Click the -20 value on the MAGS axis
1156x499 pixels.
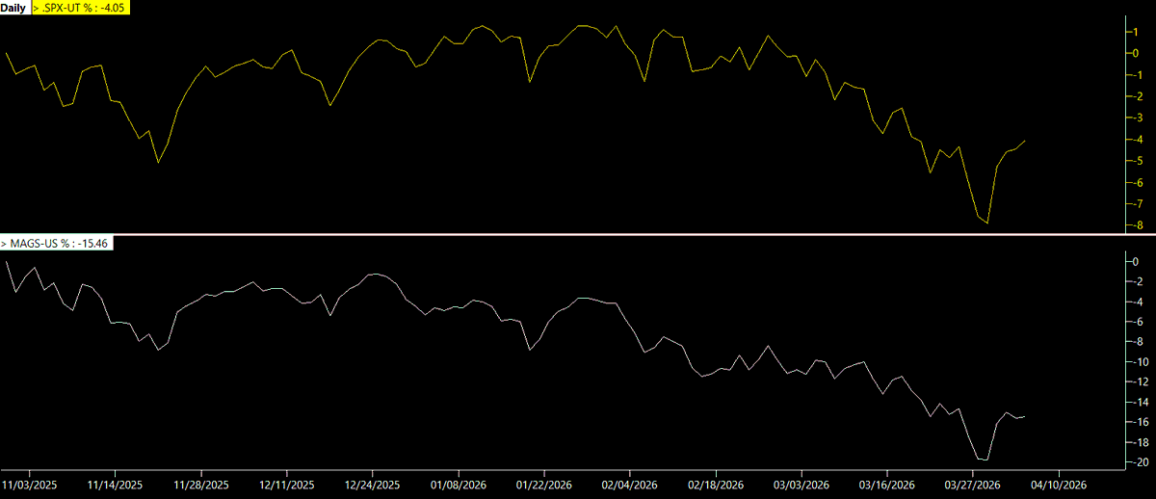1139,463
